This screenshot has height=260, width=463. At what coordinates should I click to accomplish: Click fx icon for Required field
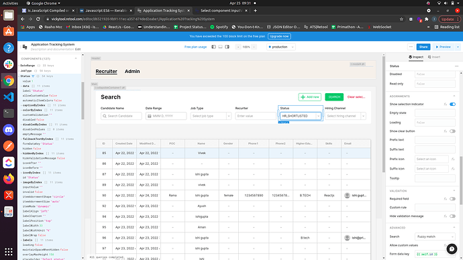(446, 199)
